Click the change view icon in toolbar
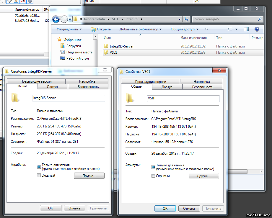 click(x=230, y=29)
